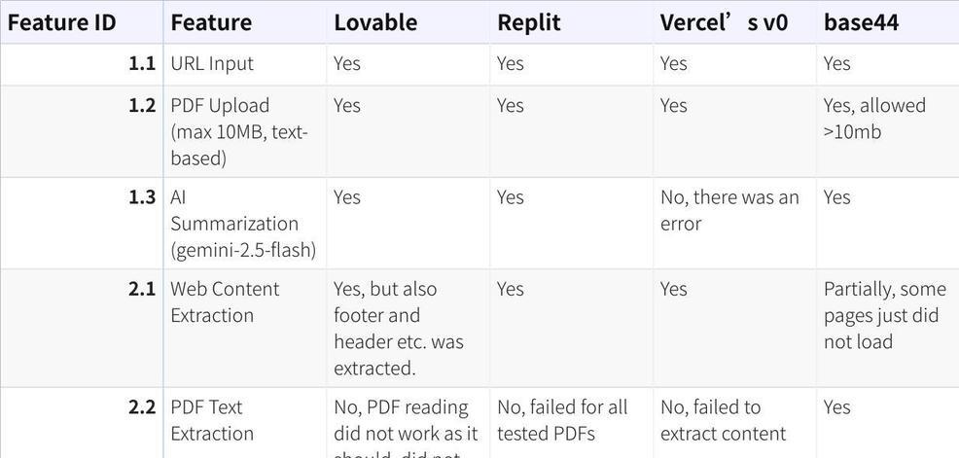The image size is (959, 458).
Task: Click the Lovable column header
Action: coord(375,22)
